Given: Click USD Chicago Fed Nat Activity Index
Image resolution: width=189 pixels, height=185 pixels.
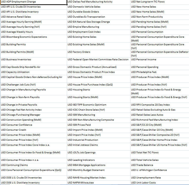Looking at the screenshot, I should 34,110.
